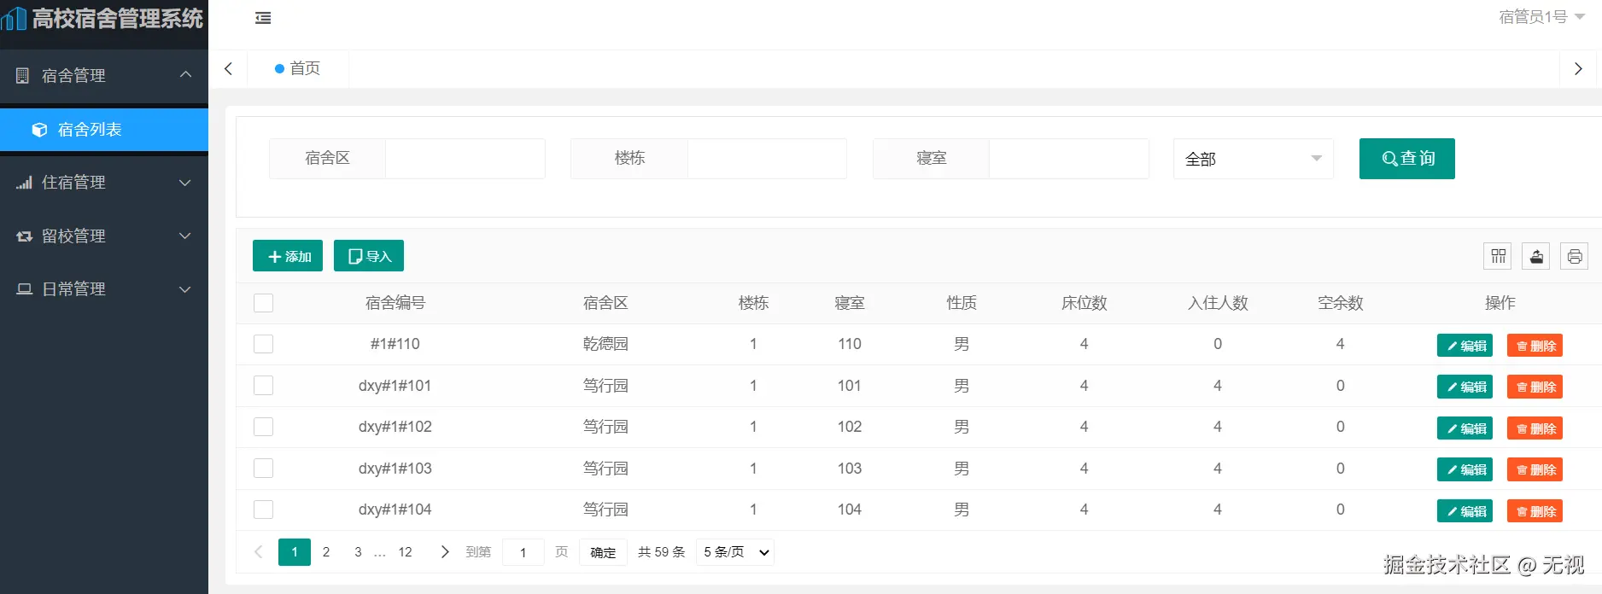Click the 空余数 column header
1602x594 pixels.
coord(1340,303)
